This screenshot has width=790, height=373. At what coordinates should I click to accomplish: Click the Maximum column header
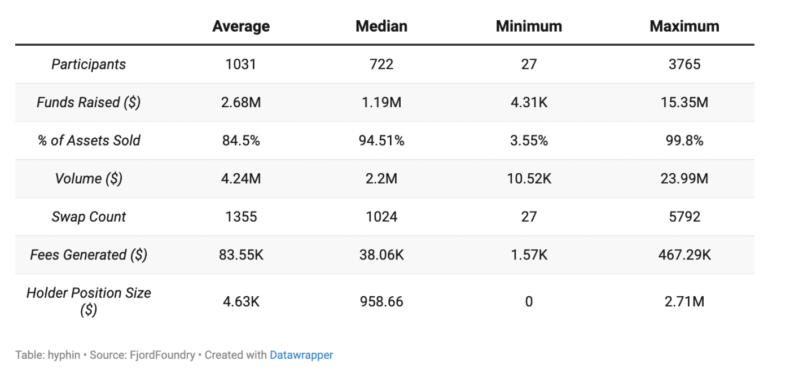(684, 27)
